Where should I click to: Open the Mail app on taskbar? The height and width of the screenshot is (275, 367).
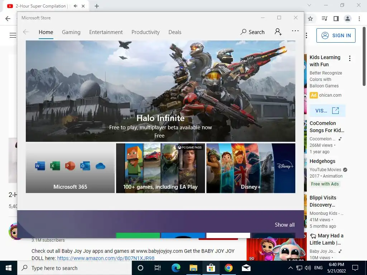tap(246, 268)
